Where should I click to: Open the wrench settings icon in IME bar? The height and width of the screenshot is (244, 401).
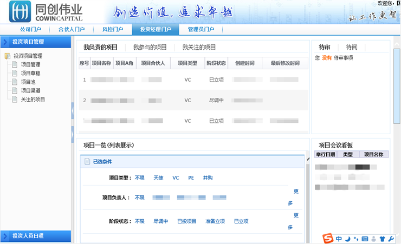pos(391,239)
